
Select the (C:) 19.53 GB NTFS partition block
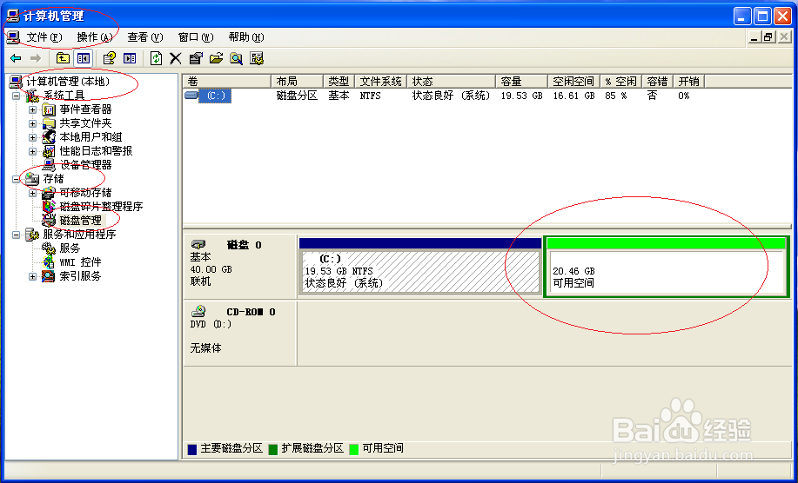(x=420, y=266)
